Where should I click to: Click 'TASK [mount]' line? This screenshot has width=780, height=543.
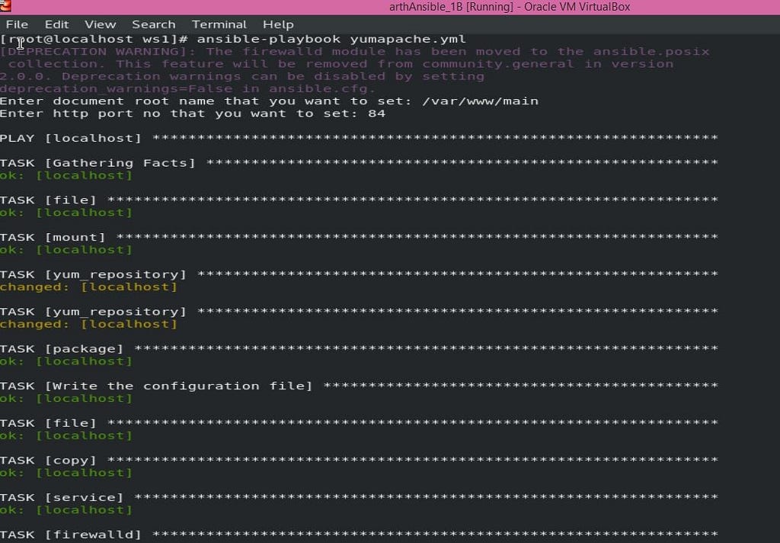(359, 237)
